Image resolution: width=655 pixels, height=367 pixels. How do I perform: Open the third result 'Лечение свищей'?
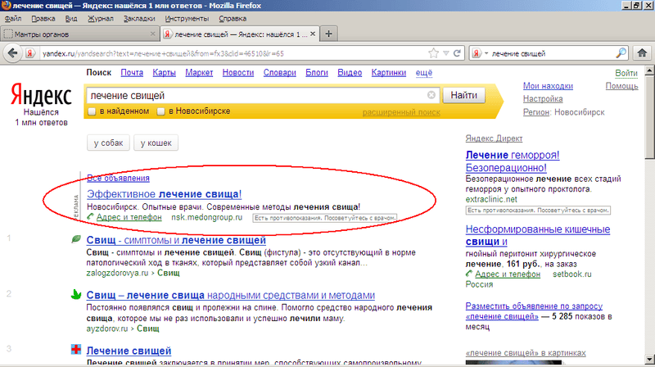[129, 351]
